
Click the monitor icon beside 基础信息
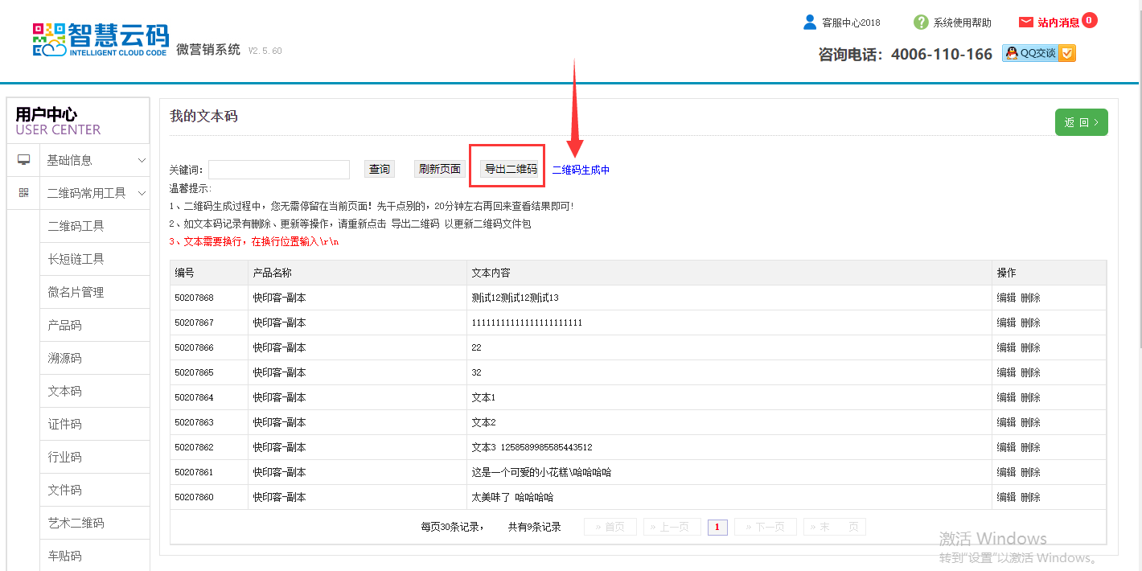(x=24, y=160)
